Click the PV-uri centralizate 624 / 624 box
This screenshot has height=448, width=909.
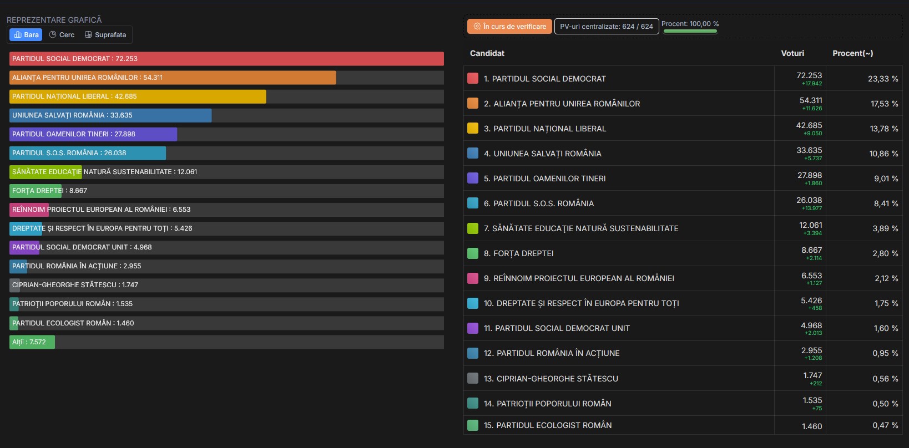click(607, 26)
